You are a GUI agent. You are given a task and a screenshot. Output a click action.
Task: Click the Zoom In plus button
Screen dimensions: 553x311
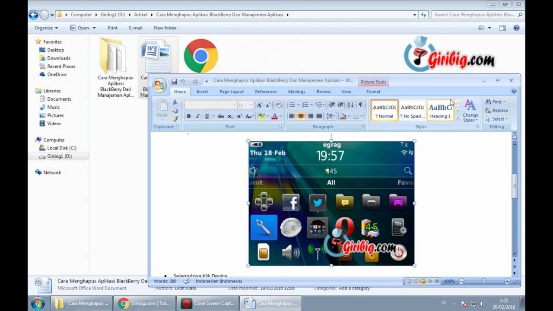pos(507,281)
